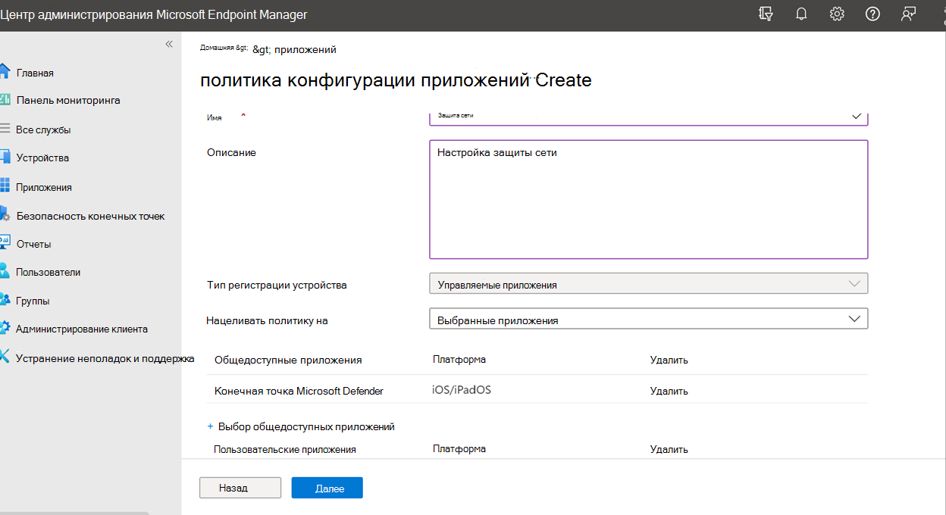Image resolution: width=946 pixels, height=515 pixels.
Task: Click the page title политика конфигурации приложений
Action: click(x=396, y=80)
